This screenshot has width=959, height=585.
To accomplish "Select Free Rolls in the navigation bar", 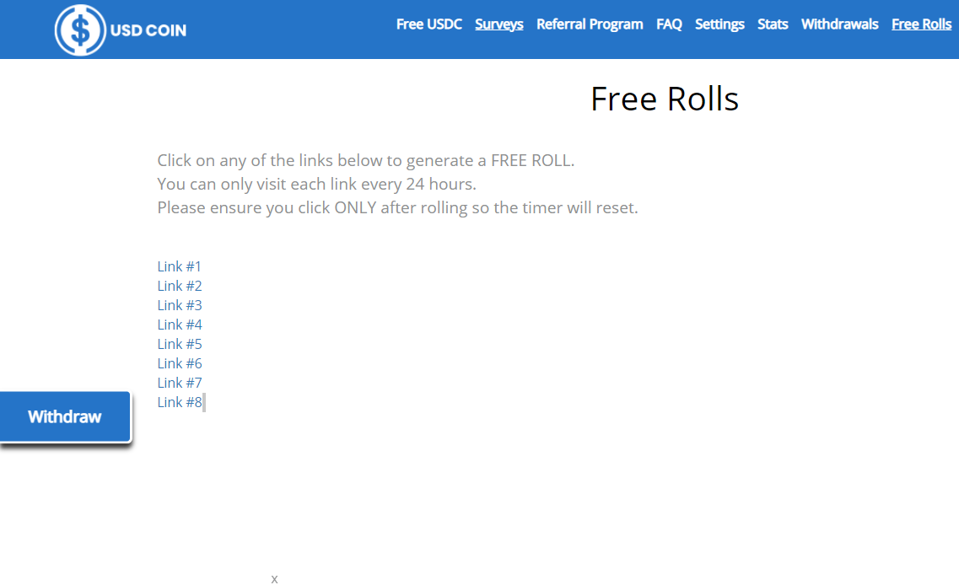I will (x=921, y=24).
